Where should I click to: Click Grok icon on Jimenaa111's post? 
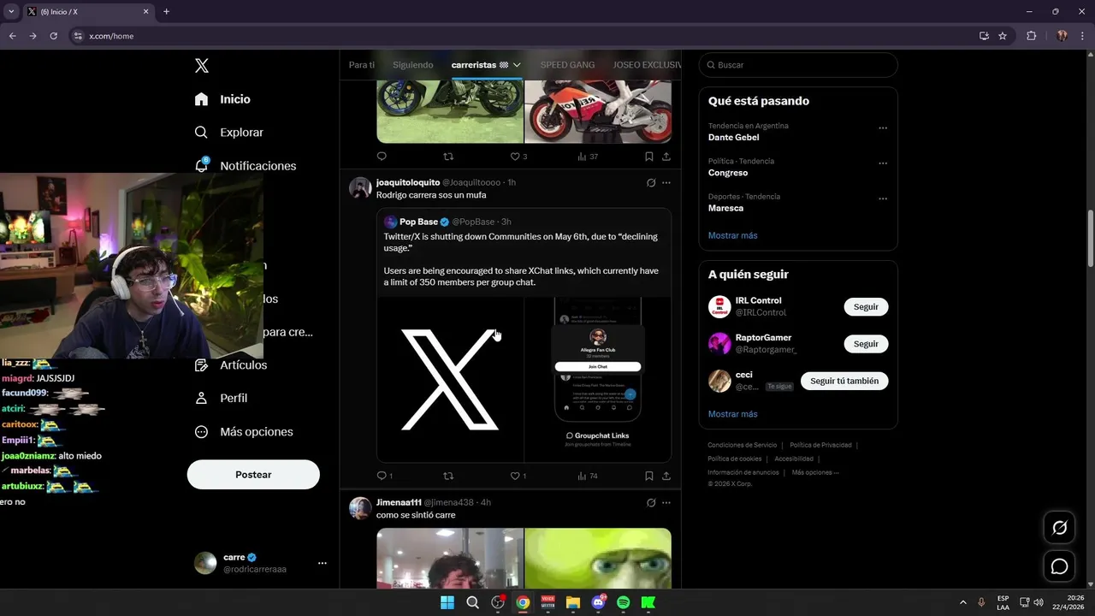(x=651, y=502)
